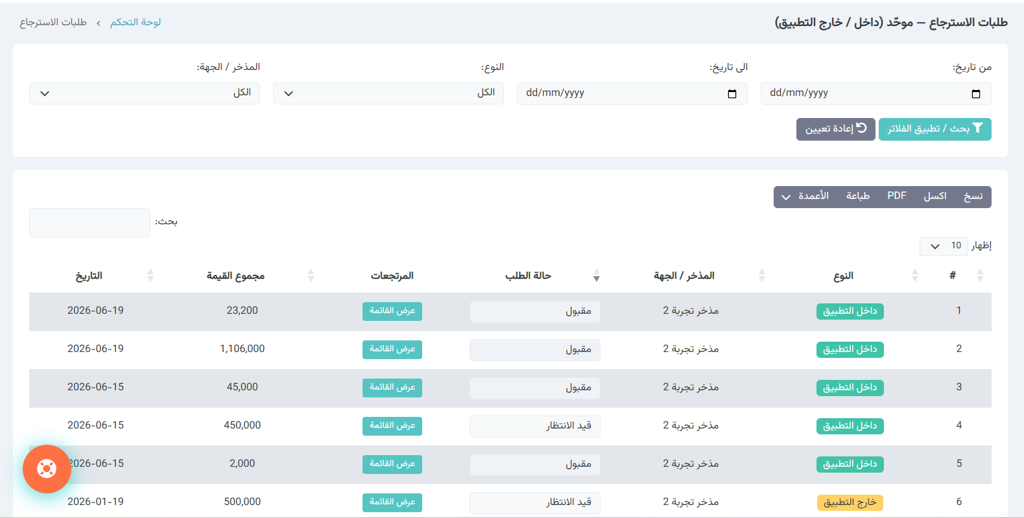Click the PDF export button
Image resolution: width=1024 pixels, height=518 pixels.
pos(897,196)
